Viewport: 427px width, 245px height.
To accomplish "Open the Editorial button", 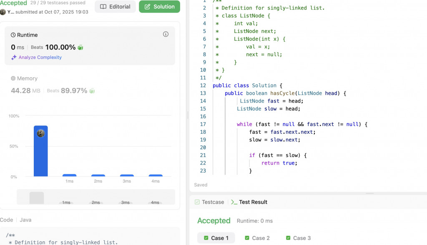I will 115,7.
